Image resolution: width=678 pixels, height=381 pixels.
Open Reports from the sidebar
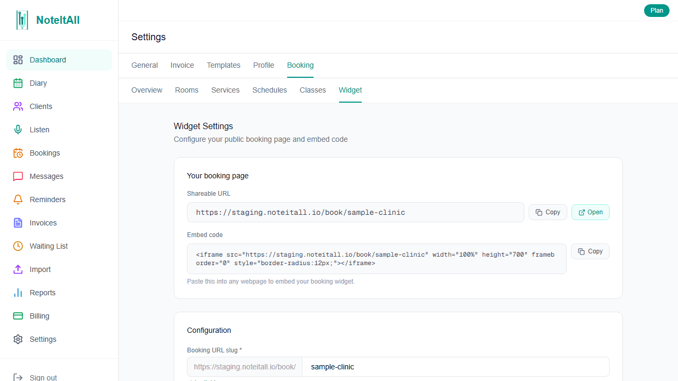pos(59,293)
